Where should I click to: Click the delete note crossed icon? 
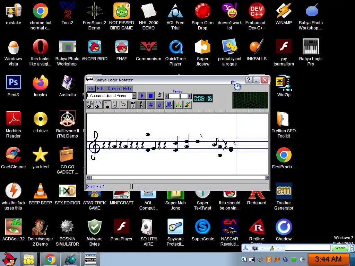(x=188, y=105)
